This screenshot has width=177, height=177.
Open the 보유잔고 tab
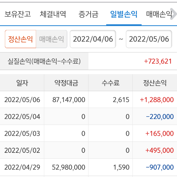18,14
